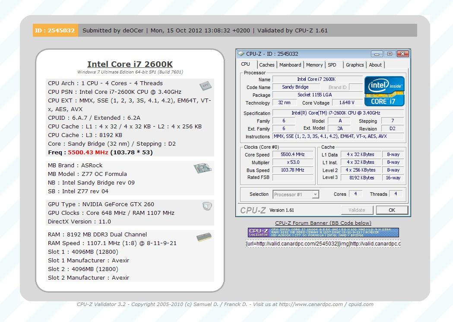Close the CPU-Z window
This screenshot has height=322, width=453.
tap(403, 54)
